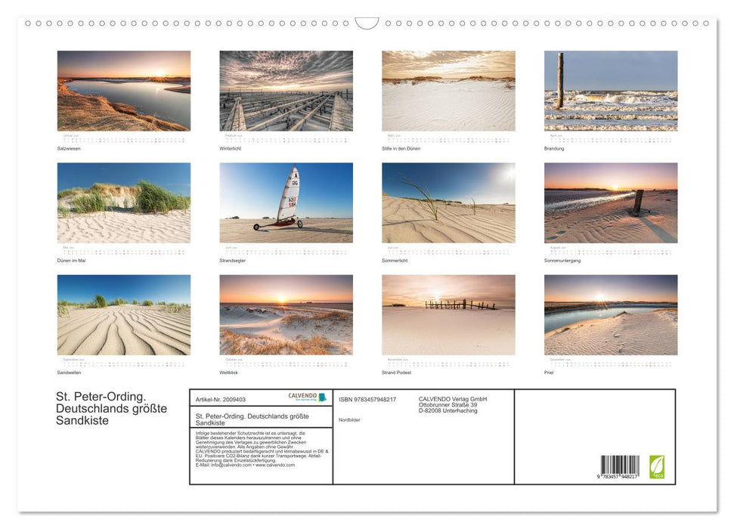
Task: Click the Artikel-Nr. 2009403 field
Action: [222, 398]
